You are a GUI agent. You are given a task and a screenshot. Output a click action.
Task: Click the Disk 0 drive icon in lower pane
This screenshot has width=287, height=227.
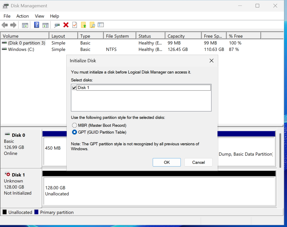[7, 135]
